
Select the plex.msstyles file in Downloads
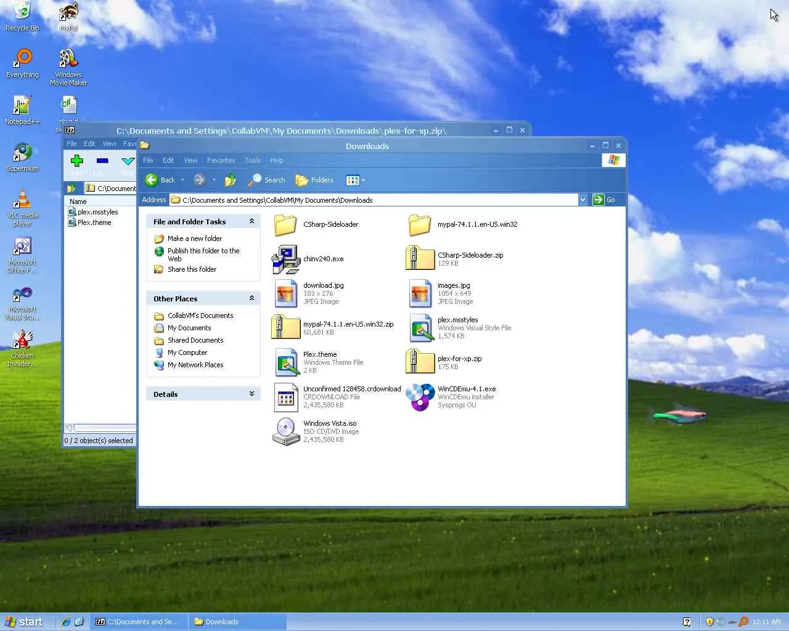(x=459, y=328)
